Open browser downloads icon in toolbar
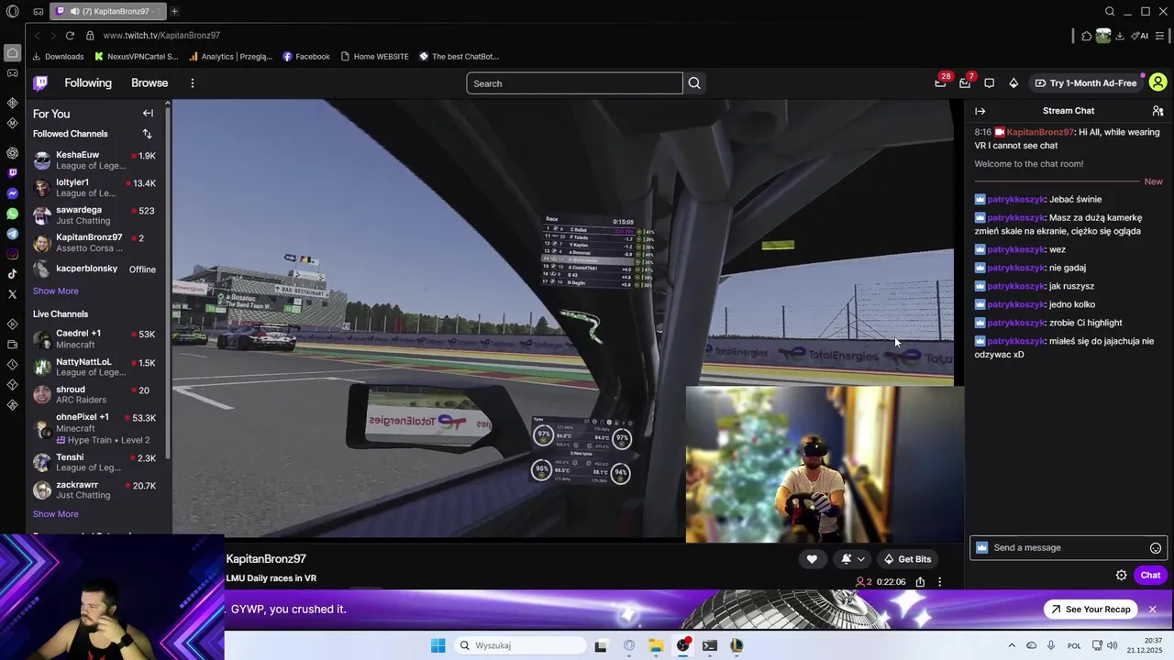1174x660 pixels. pyautogui.click(x=1119, y=36)
